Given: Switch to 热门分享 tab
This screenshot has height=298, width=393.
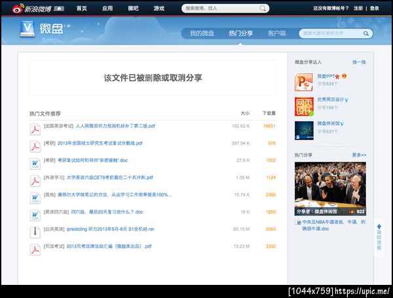Looking at the screenshot, I should point(240,33).
